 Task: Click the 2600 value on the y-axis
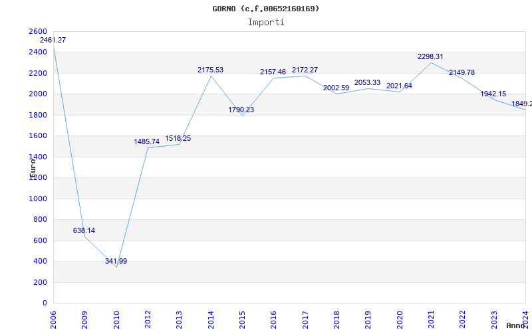(38, 32)
